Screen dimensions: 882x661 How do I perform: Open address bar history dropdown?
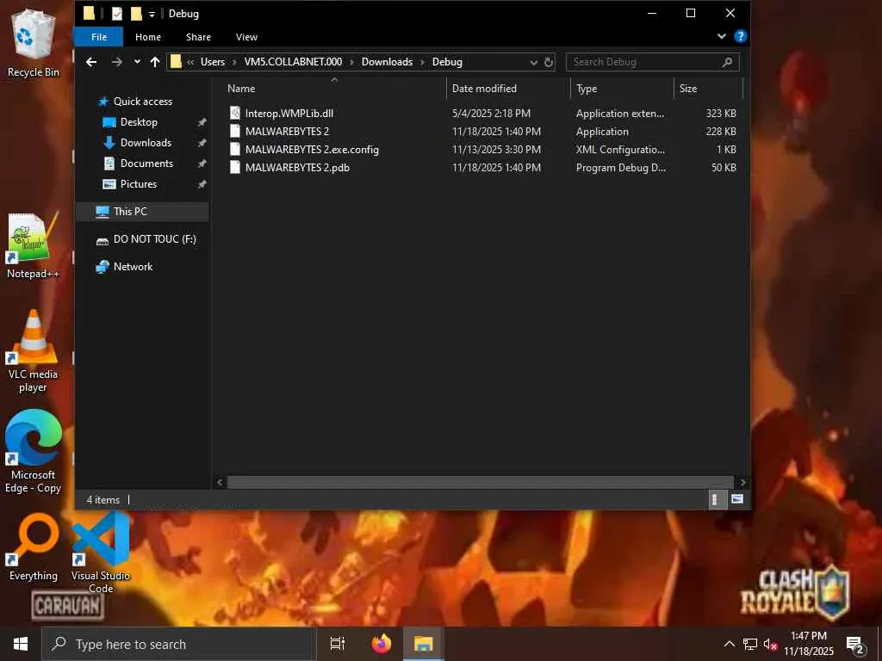click(533, 62)
